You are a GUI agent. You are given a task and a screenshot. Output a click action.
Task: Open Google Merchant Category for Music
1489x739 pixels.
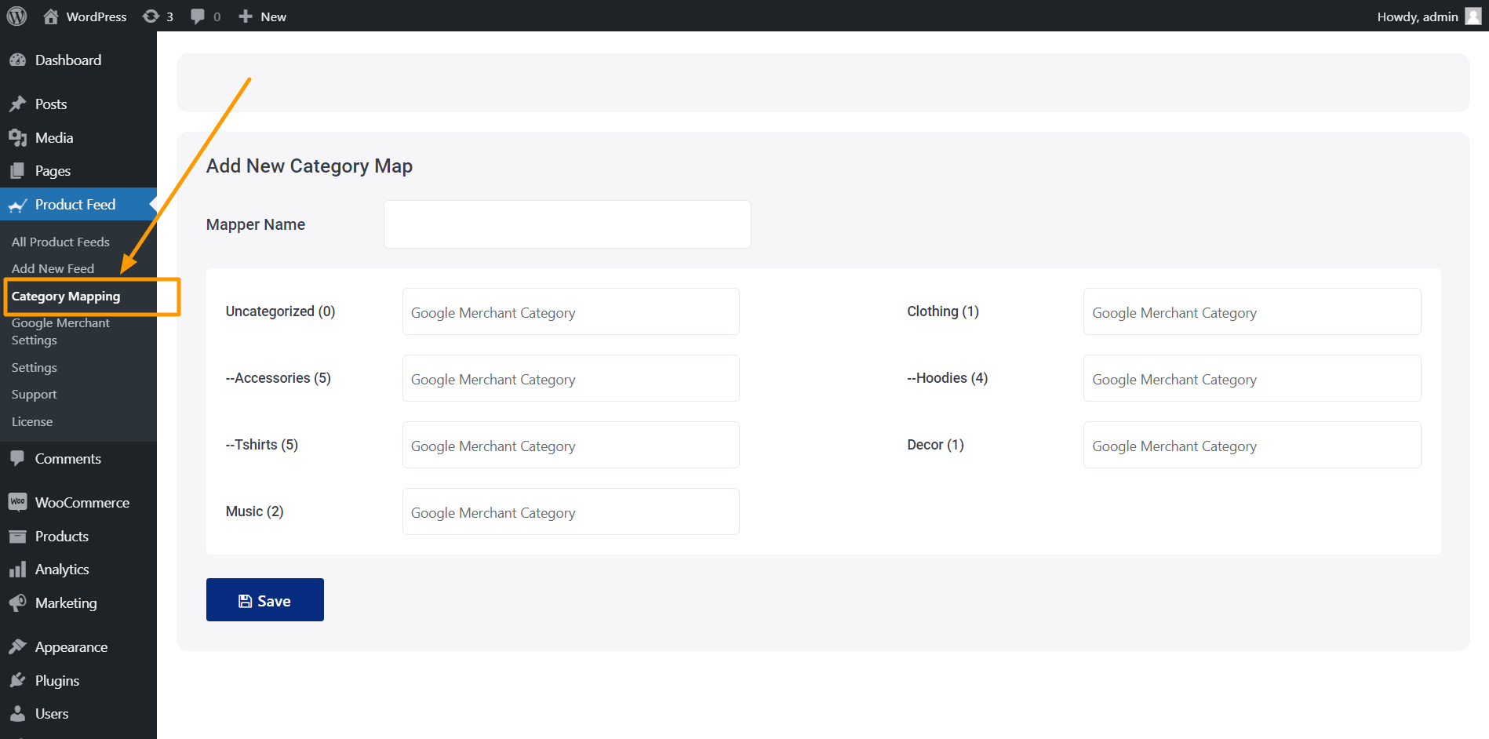point(571,511)
